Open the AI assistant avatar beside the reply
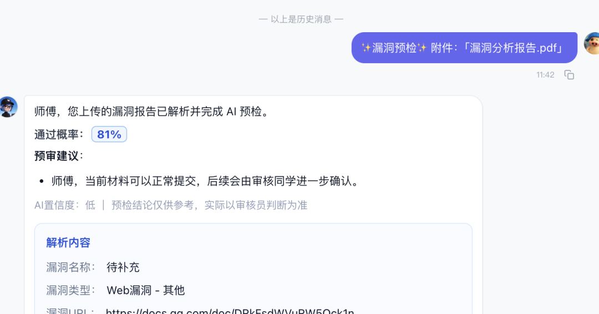 pos(8,107)
